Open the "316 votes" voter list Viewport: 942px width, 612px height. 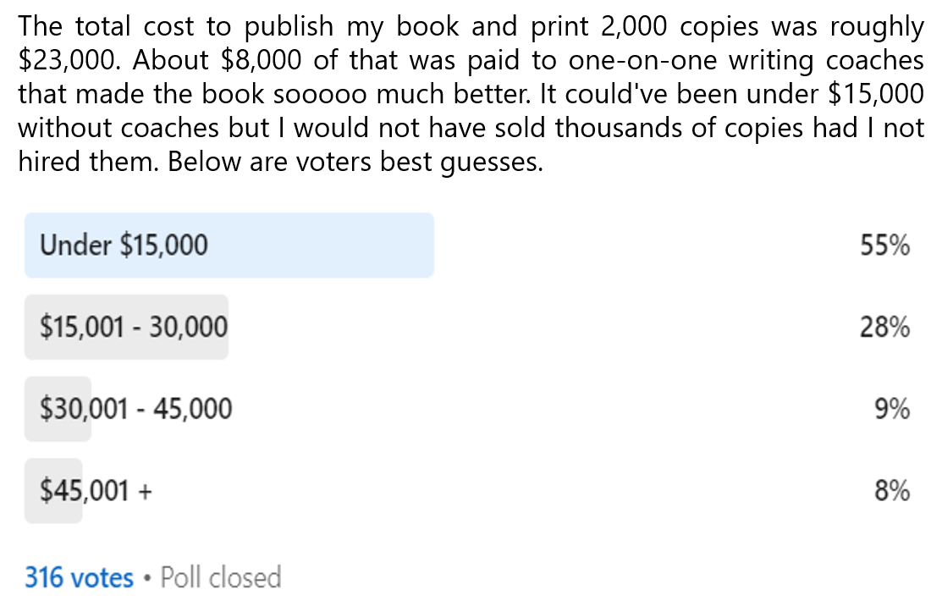click(79, 578)
